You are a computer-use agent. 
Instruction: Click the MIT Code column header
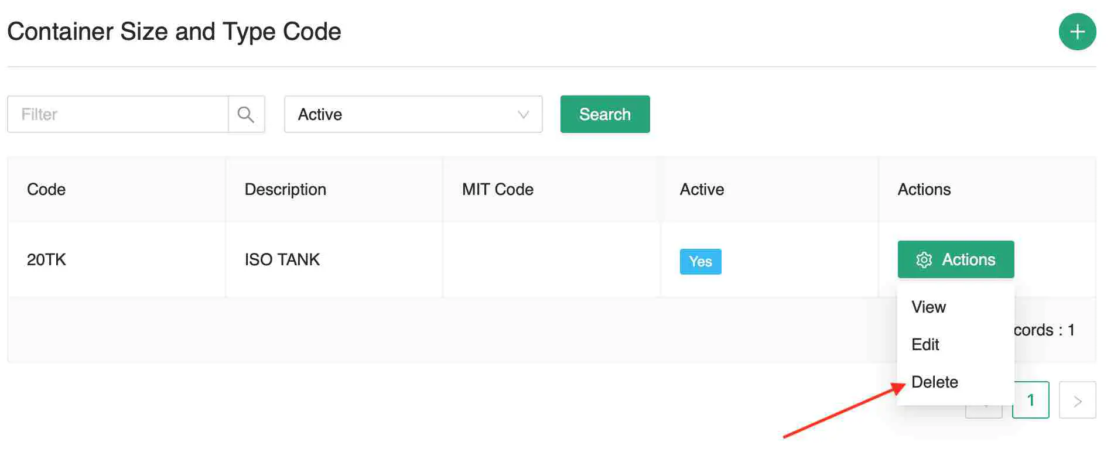[552, 189]
